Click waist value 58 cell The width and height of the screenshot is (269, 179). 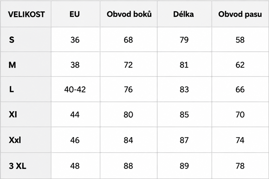coord(240,40)
